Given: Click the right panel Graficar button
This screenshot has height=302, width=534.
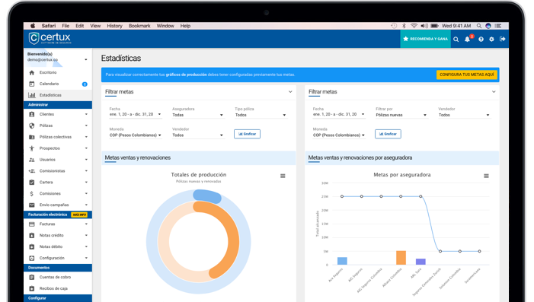Looking at the screenshot, I should pyautogui.click(x=388, y=134).
